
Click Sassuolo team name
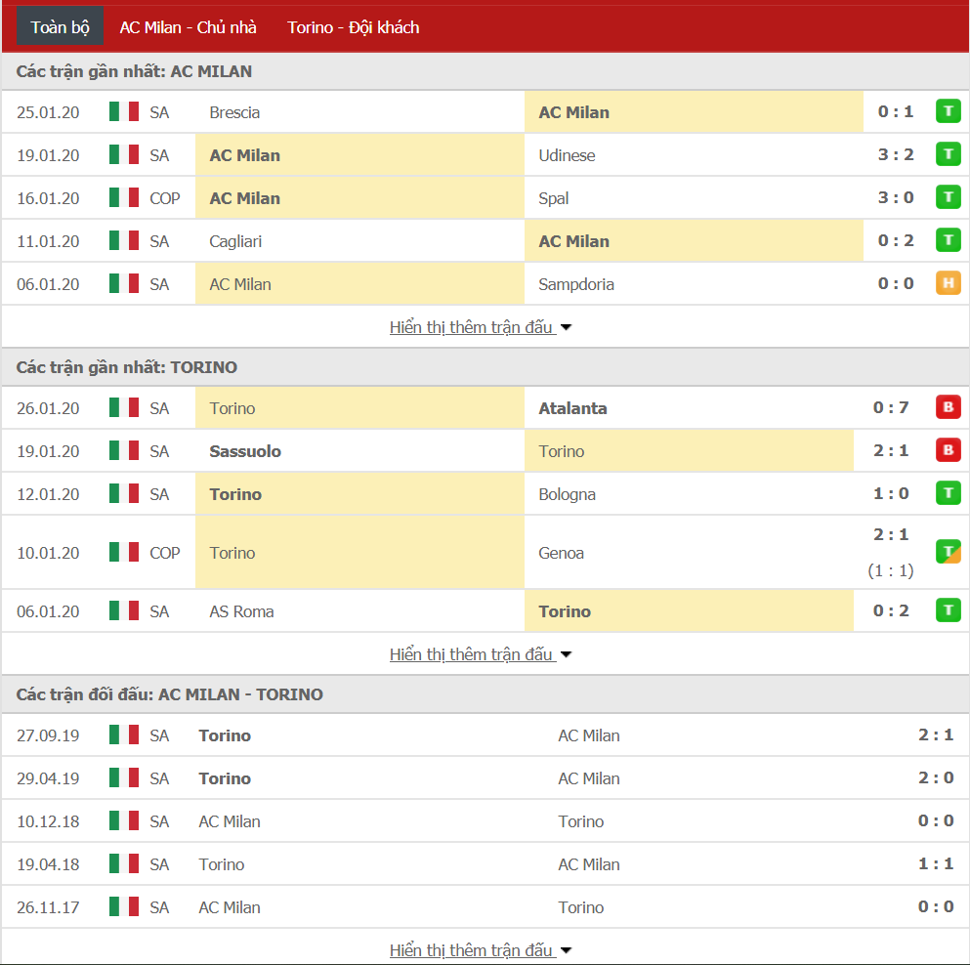click(x=245, y=451)
